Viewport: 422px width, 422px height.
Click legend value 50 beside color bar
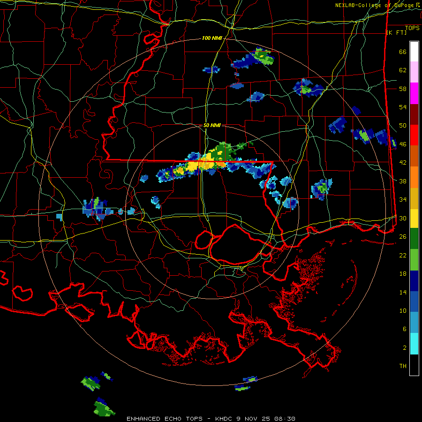click(403, 126)
